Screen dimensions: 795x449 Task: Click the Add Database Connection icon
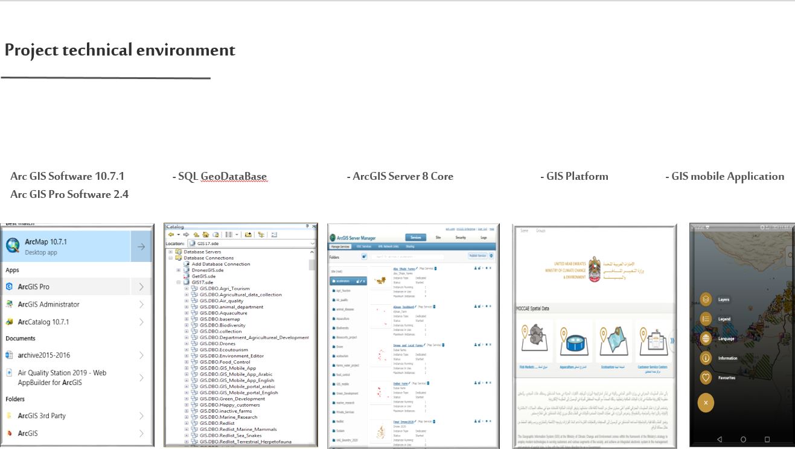(187, 264)
